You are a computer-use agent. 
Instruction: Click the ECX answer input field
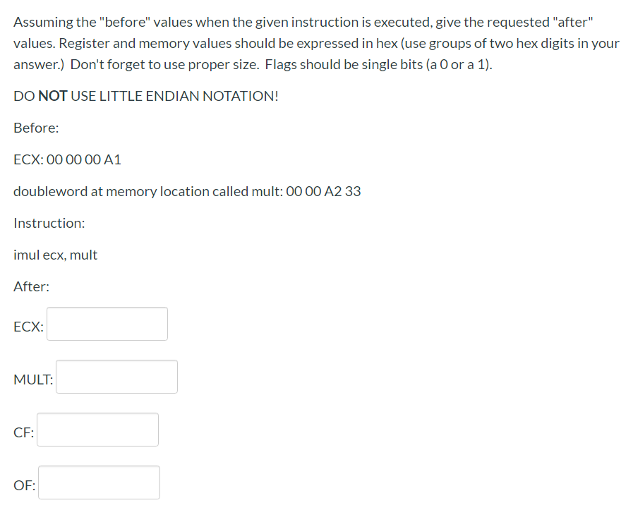pyautogui.click(x=107, y=324)
